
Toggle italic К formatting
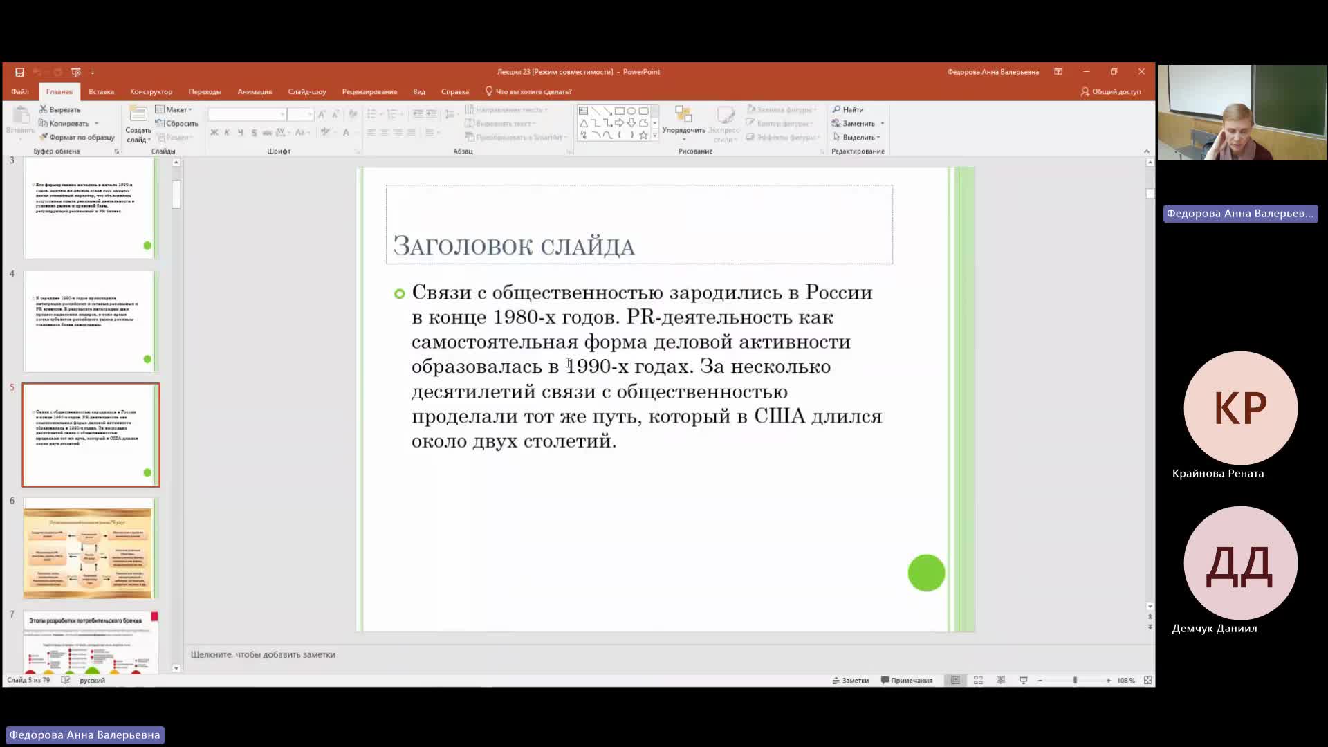(x=227, y=132)
